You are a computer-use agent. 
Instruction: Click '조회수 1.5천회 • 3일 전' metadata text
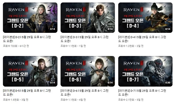[15, 100]
